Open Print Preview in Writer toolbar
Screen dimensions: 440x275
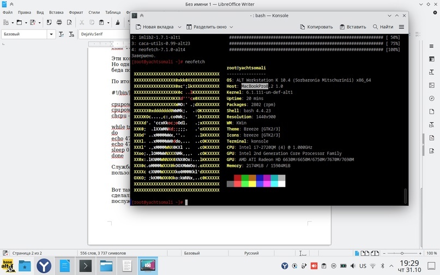(69, 22)
